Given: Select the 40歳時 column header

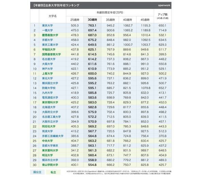Looking at the screenshot, I should (128, 20).
